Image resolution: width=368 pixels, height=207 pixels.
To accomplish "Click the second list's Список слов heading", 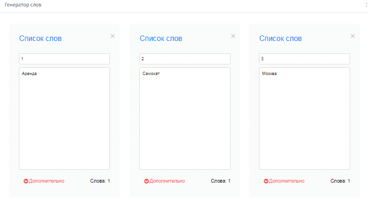I will point(161,39).
